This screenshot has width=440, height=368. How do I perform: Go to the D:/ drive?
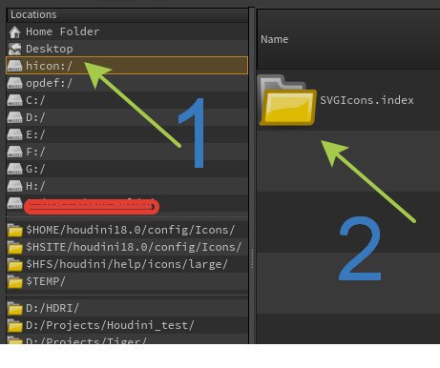coord(127,117)
